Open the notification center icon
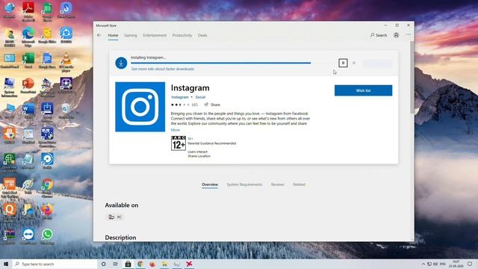This screenshot has height=269, width=478. tap(470, 264)
